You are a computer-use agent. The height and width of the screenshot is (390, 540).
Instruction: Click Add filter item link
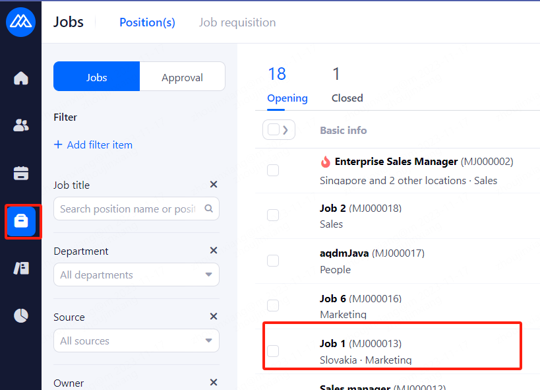pyautogui.click(x=93, y=145)
